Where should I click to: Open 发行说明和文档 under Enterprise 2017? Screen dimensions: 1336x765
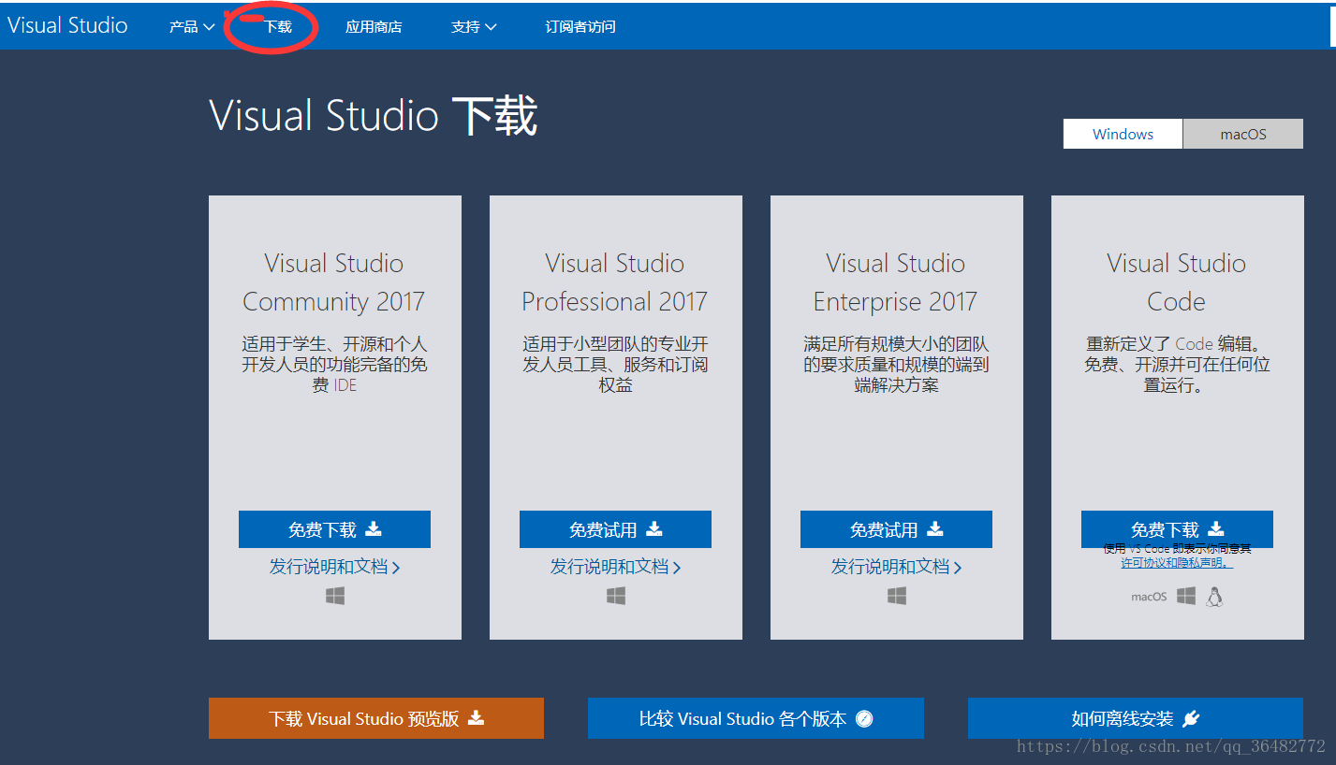tap(896, 567)
